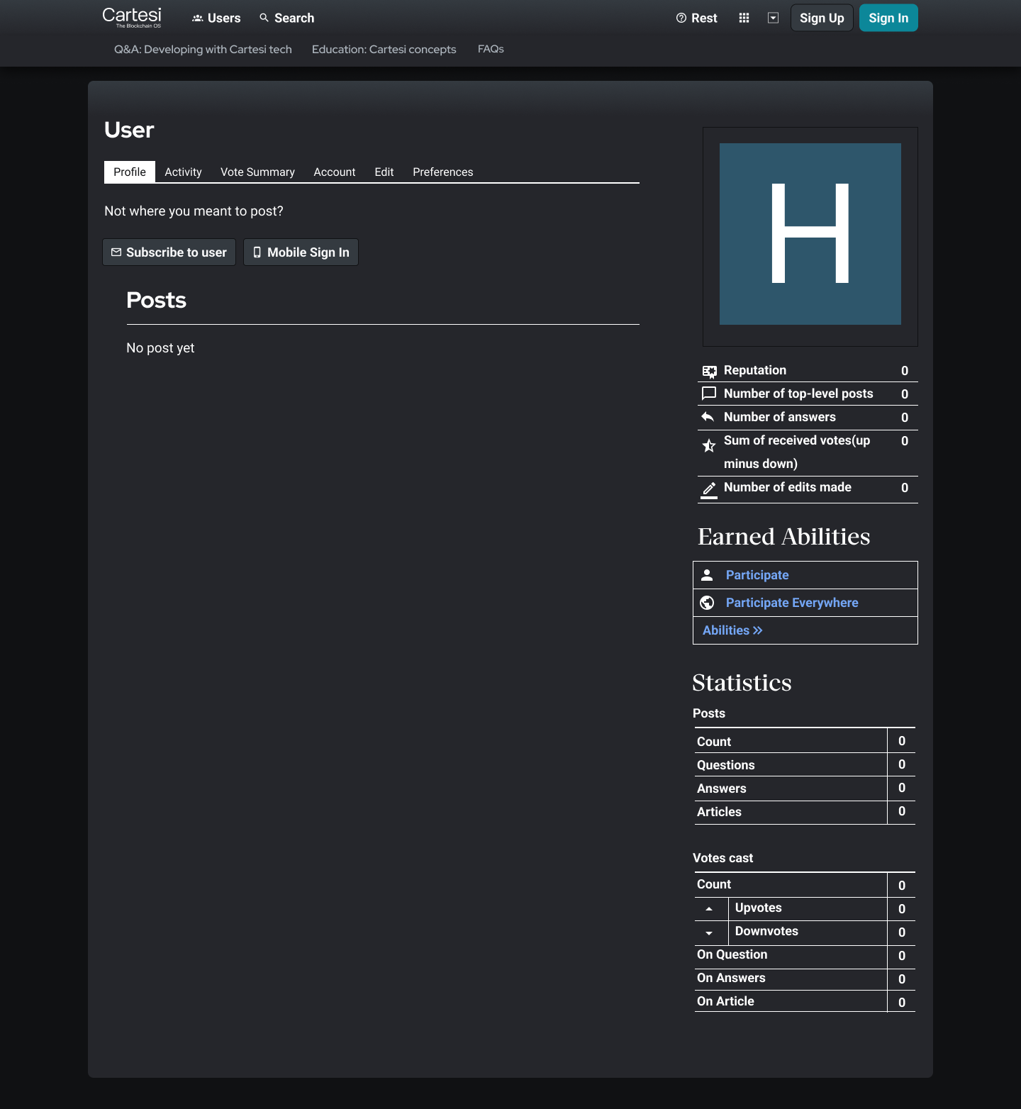Click the Mobile Sign In button
The image size is (1021, 1109).
tap(301, 252)
